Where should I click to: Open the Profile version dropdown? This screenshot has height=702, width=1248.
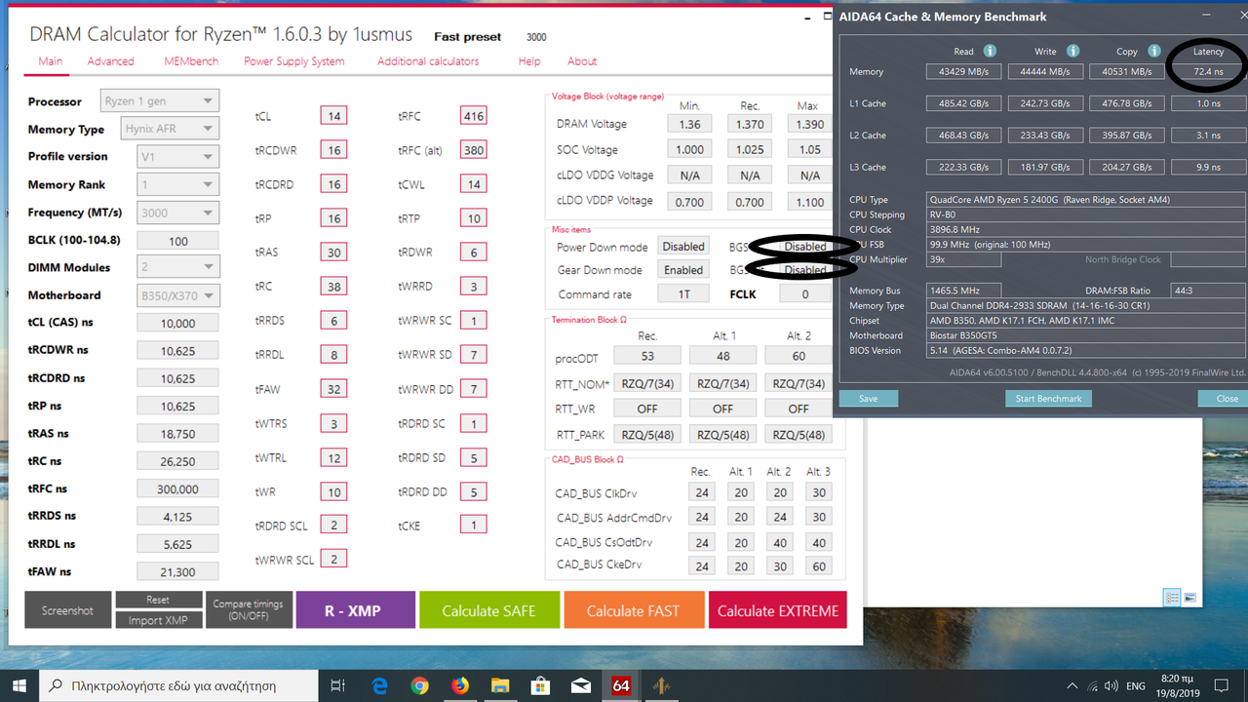(x=177, y=156)
